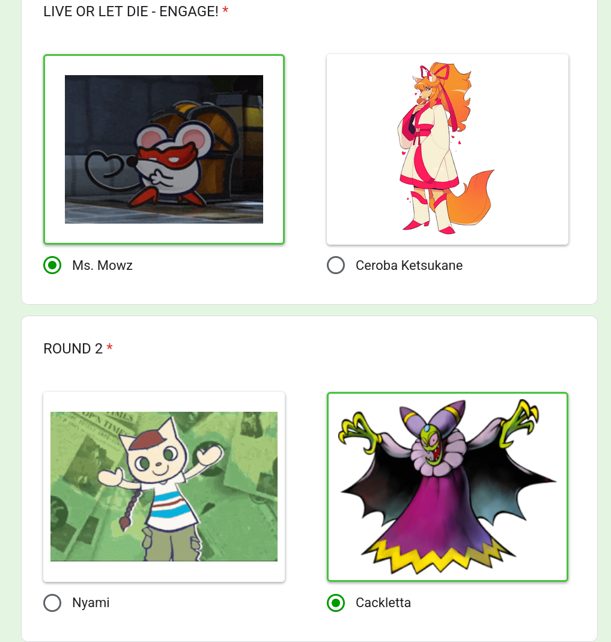Click the "Nyami" text label

point(91,603)
